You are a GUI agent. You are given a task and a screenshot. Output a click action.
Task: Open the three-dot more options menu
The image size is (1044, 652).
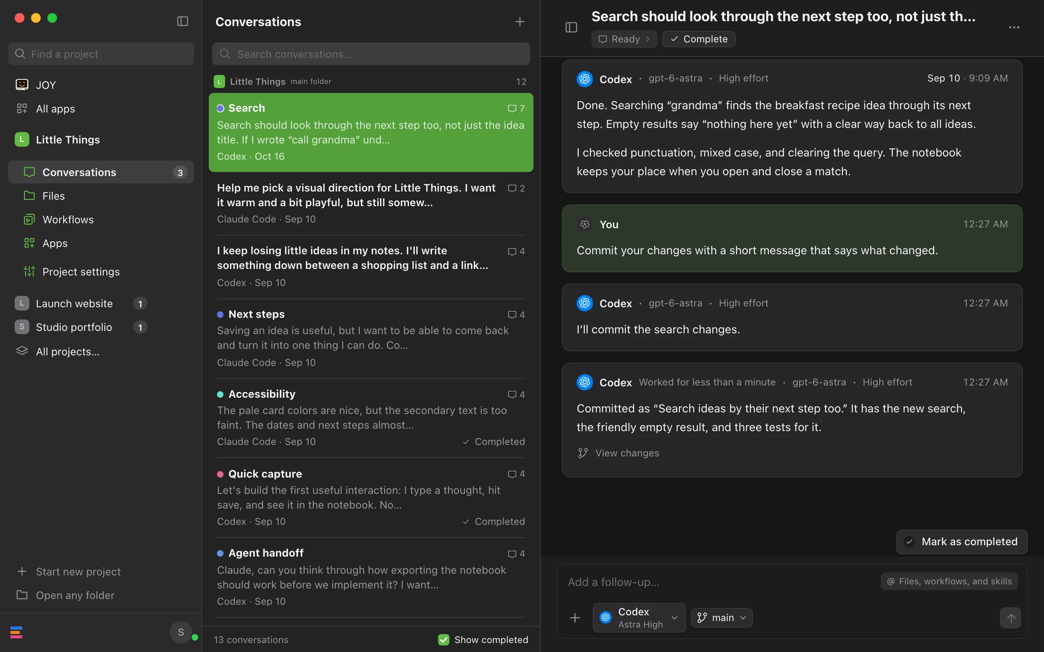tap(1014, 28)
